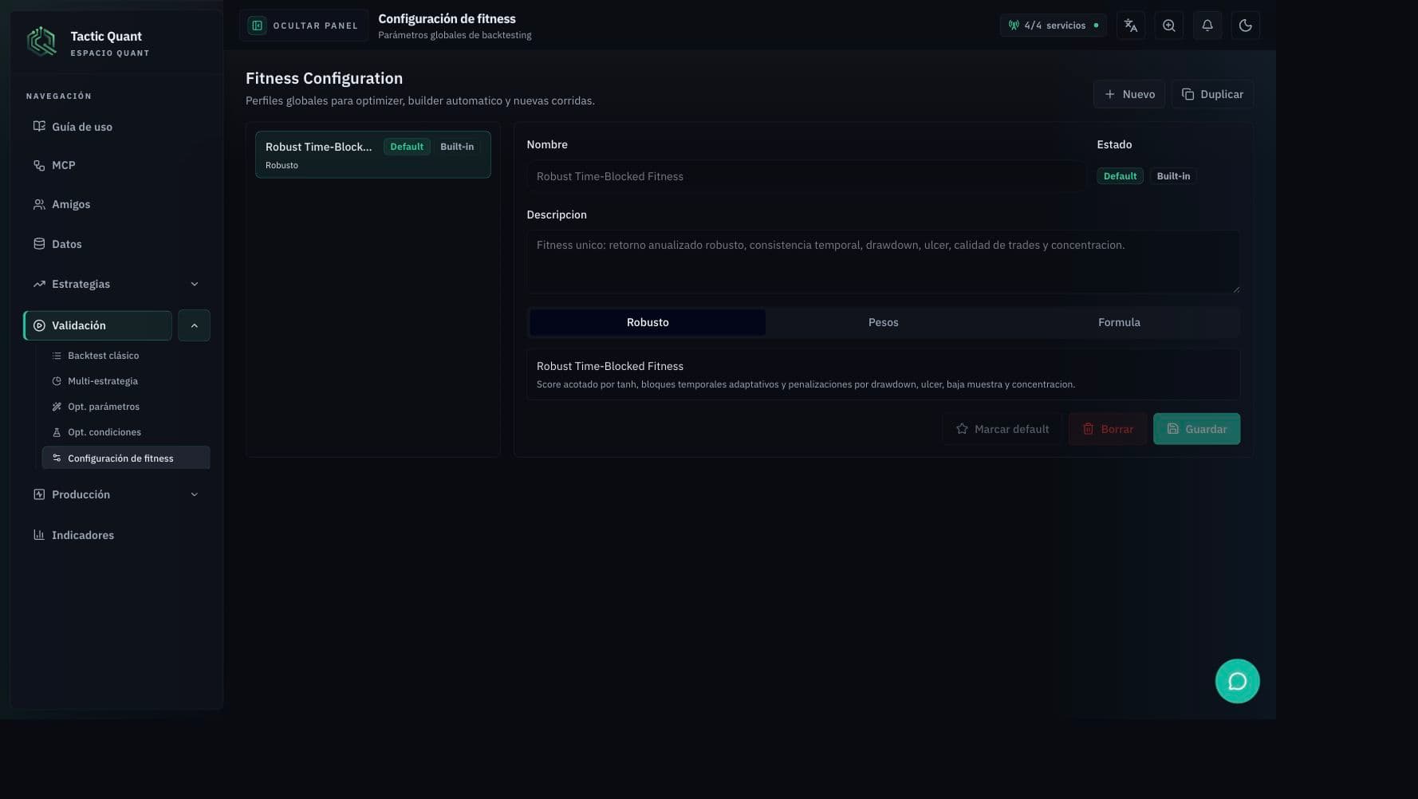This screenshot has width=1418, height=799.
Task: Click the Opt. condiciones flask icon
Action: click(57, 432)
